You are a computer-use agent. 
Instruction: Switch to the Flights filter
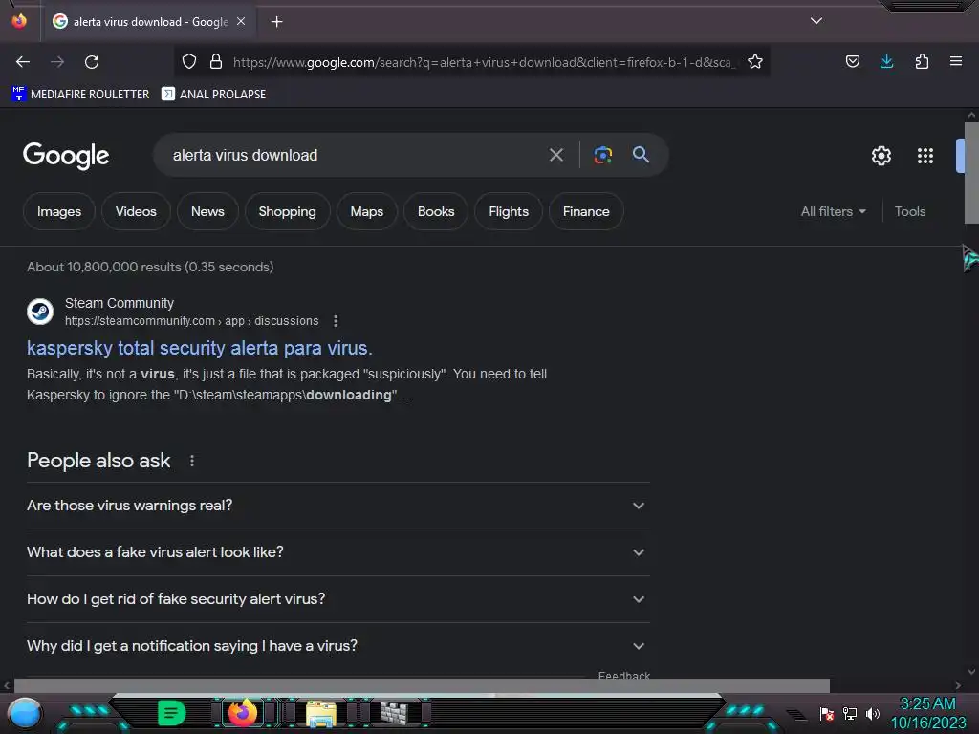coord(509,211)
